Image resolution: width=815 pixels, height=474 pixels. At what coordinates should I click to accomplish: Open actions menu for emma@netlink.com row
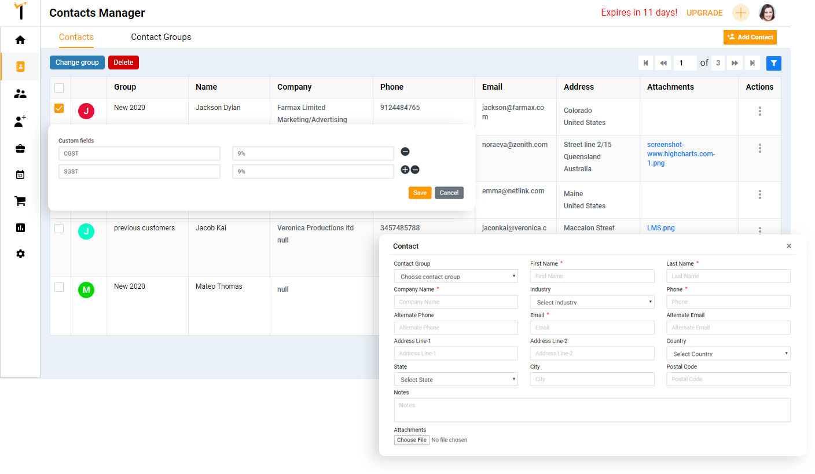pos(760,194)
